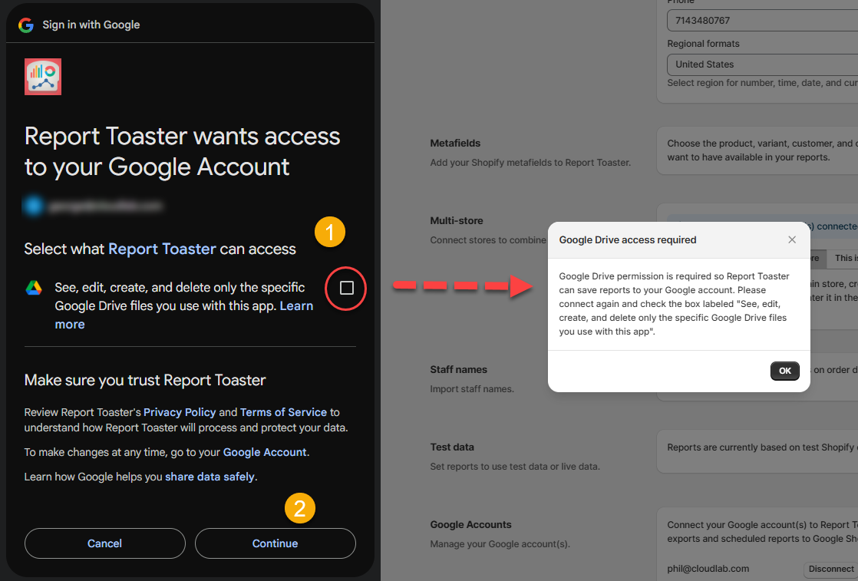Open the share data safely link
This screenshot has height=581, width=858.
pos(210,477)
